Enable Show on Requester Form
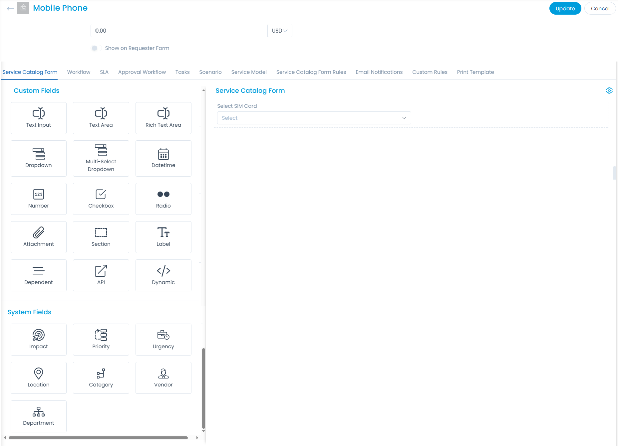 click(96, 48)
